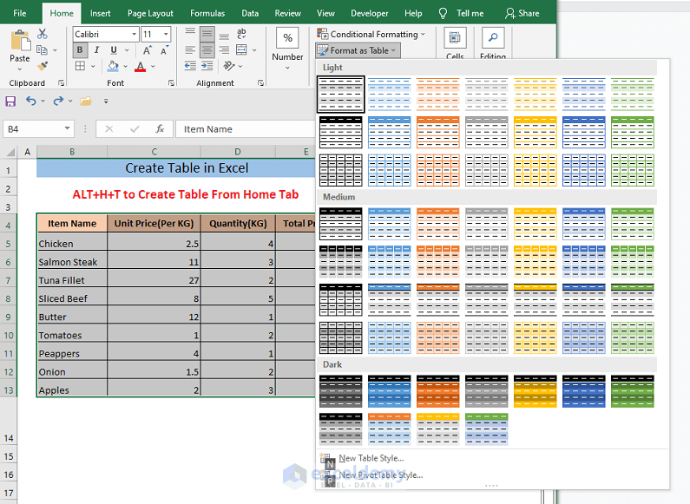Click Open folder icon in quick access
This screenshot has height=504, width=690.
click(x=86, y=101)
